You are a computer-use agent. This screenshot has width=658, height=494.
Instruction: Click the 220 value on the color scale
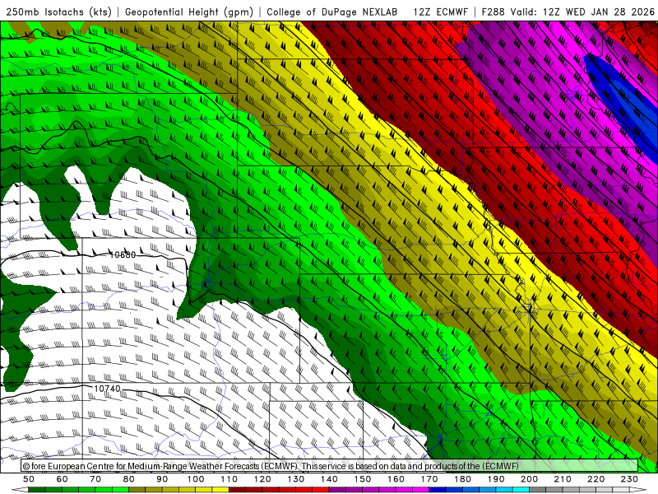[595, 479]
